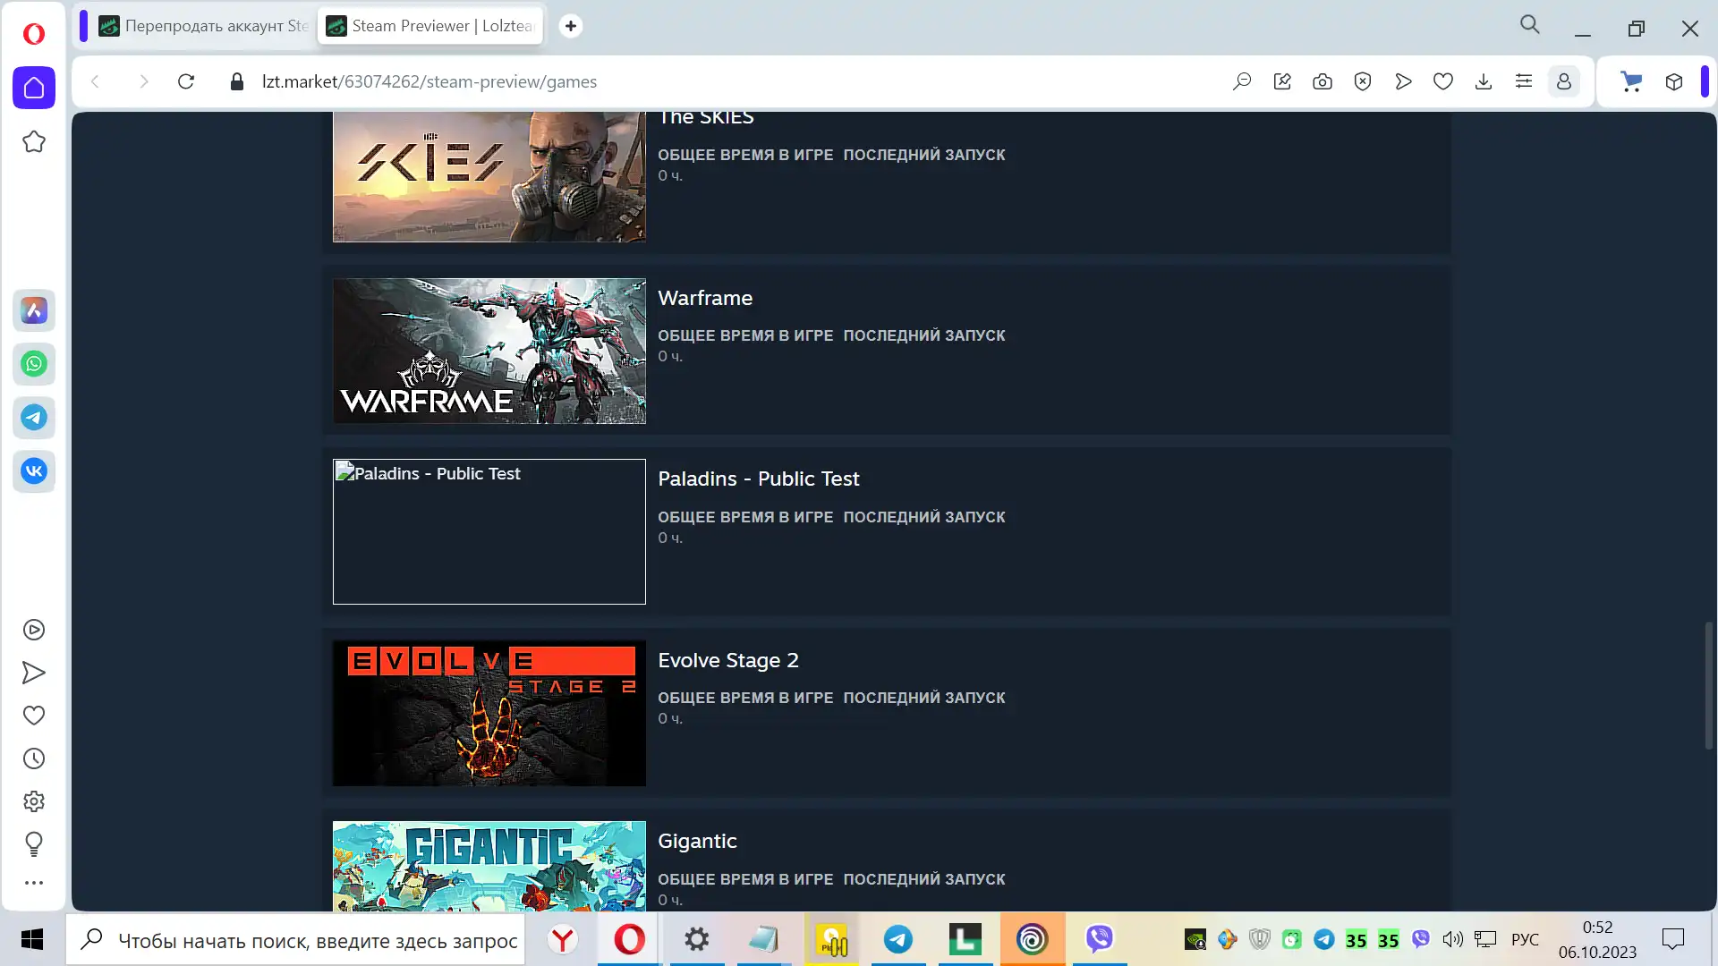Reload the current page

tap(186, 81)
